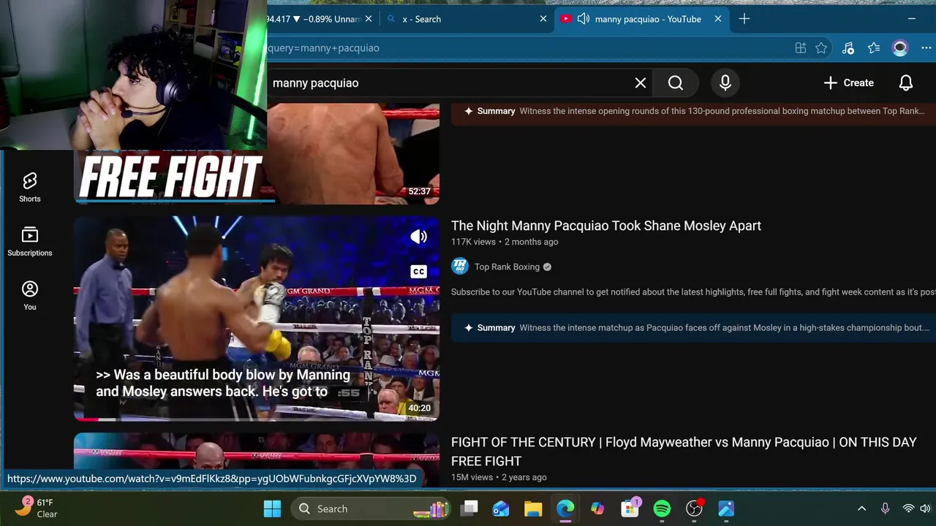Open the You section in sidebar
Screen dimensions: 936x526
(x=30, y=296)
